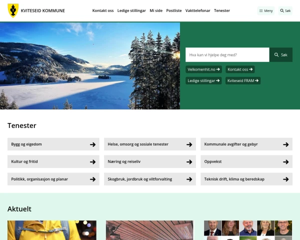This screenshot has width=300, height=240.
Task: Click the arrow beside Helse, omsorg og sosiale tenester
Action: (189, 144)
